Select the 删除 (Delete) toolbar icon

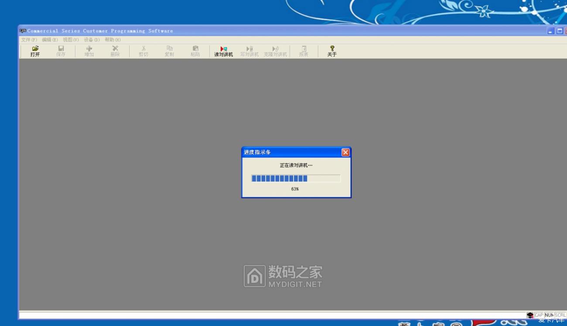pos(115,51)
